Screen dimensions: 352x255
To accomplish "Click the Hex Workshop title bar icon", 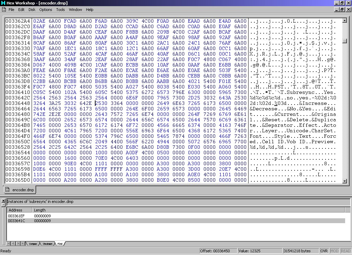I will 3,3.
